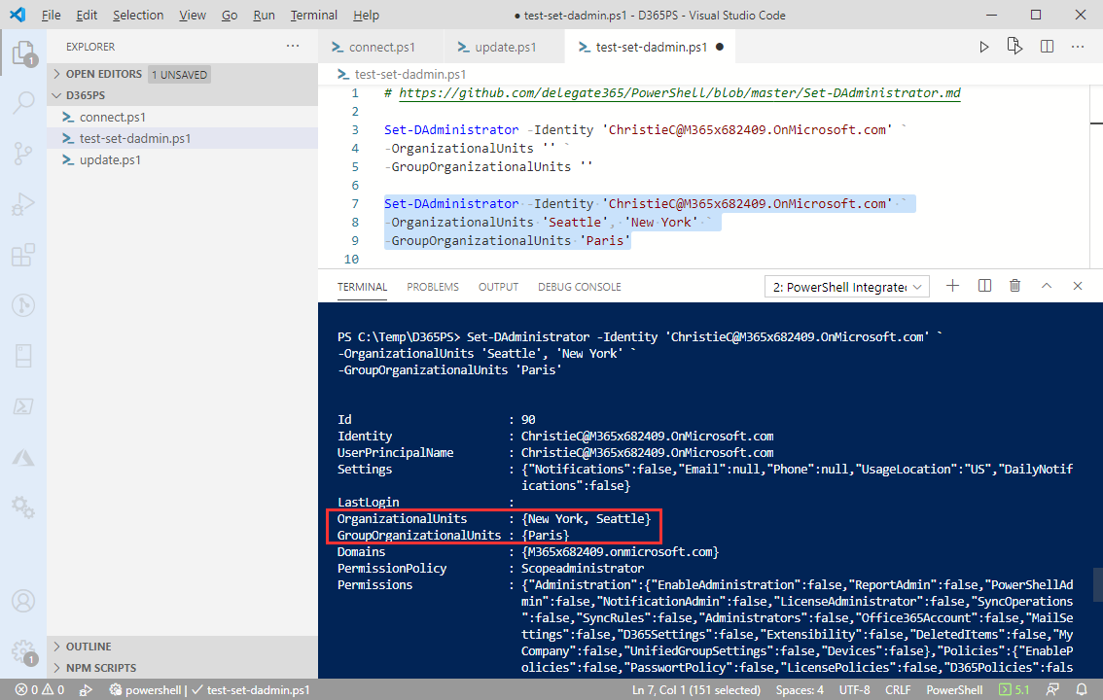1103x700 pixels.
Task: Maximize terminal panel with up chevron
Action: 1047,286
